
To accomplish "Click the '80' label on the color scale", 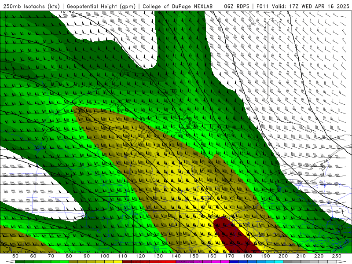I will click(x=69, y=256).
